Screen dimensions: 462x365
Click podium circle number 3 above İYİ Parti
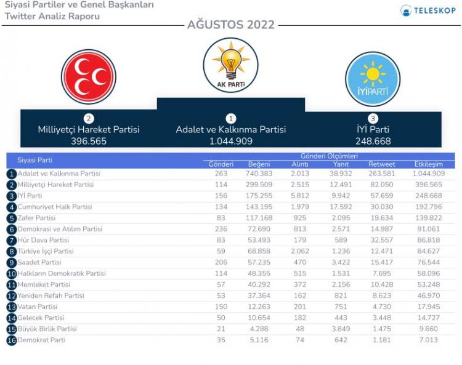(x=373, y=119)
